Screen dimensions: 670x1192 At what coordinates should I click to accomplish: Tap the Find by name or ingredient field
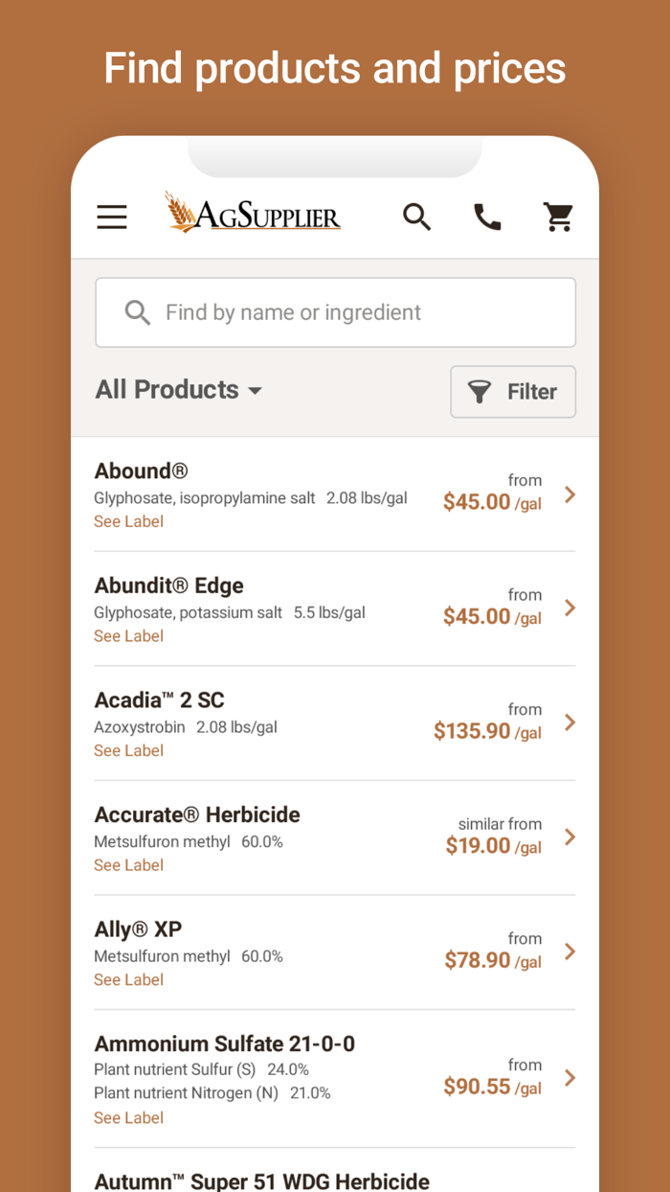tap(335, 312)
